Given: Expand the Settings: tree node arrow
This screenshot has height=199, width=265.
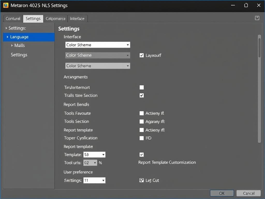Looking at the screenshot, I should click(x=6, y=28).
